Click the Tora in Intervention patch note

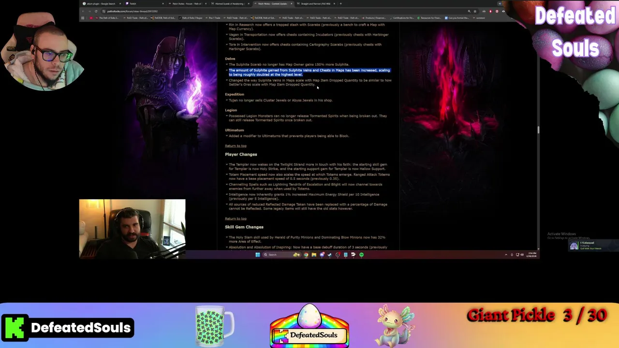coord(305,46)
